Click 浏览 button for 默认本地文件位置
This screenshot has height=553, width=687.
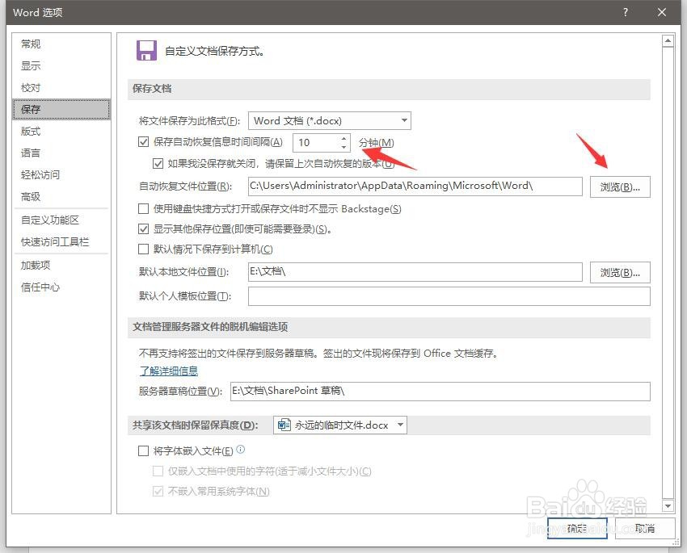click(620, 273)
